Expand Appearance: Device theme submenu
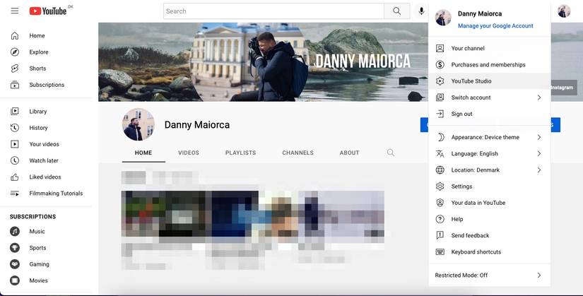Image resolution: width=583 pixels, height=296 pixels. coord(489,137)
